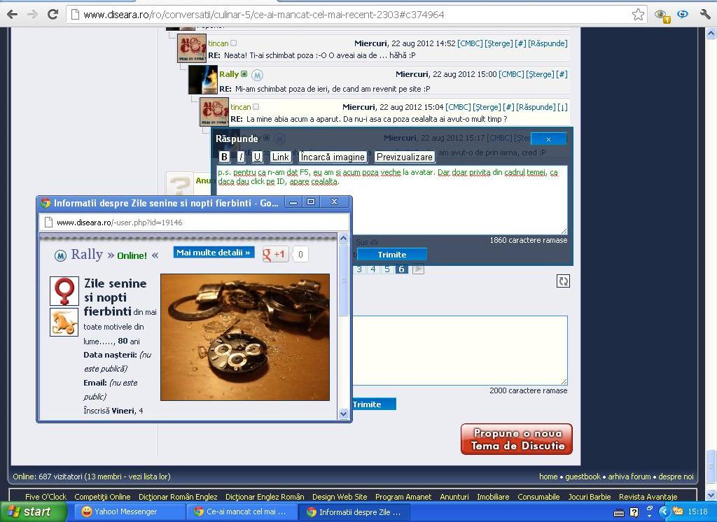Click the green online status icon beside Rally
Screen dimensions: 717x522
(x=244, y=73)
